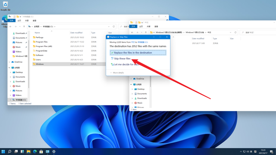Open Windows11 folder in quick access sidebar
276x155 pixels.
pos(20,56)
